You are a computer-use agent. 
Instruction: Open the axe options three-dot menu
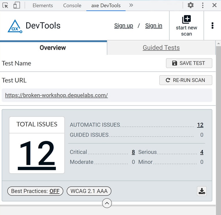212,26
